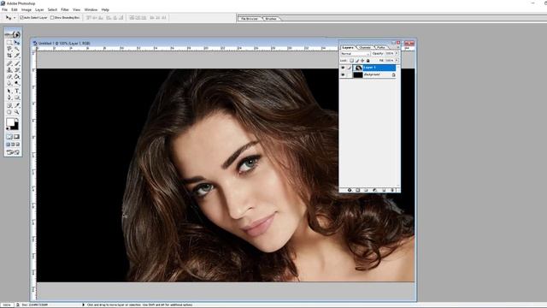Hide Background layer using eye icon

click(343, 74)
